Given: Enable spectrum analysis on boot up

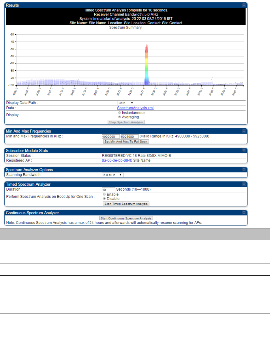Looking at the screenshot, I should pyautogui.click(x=105, y=195).
